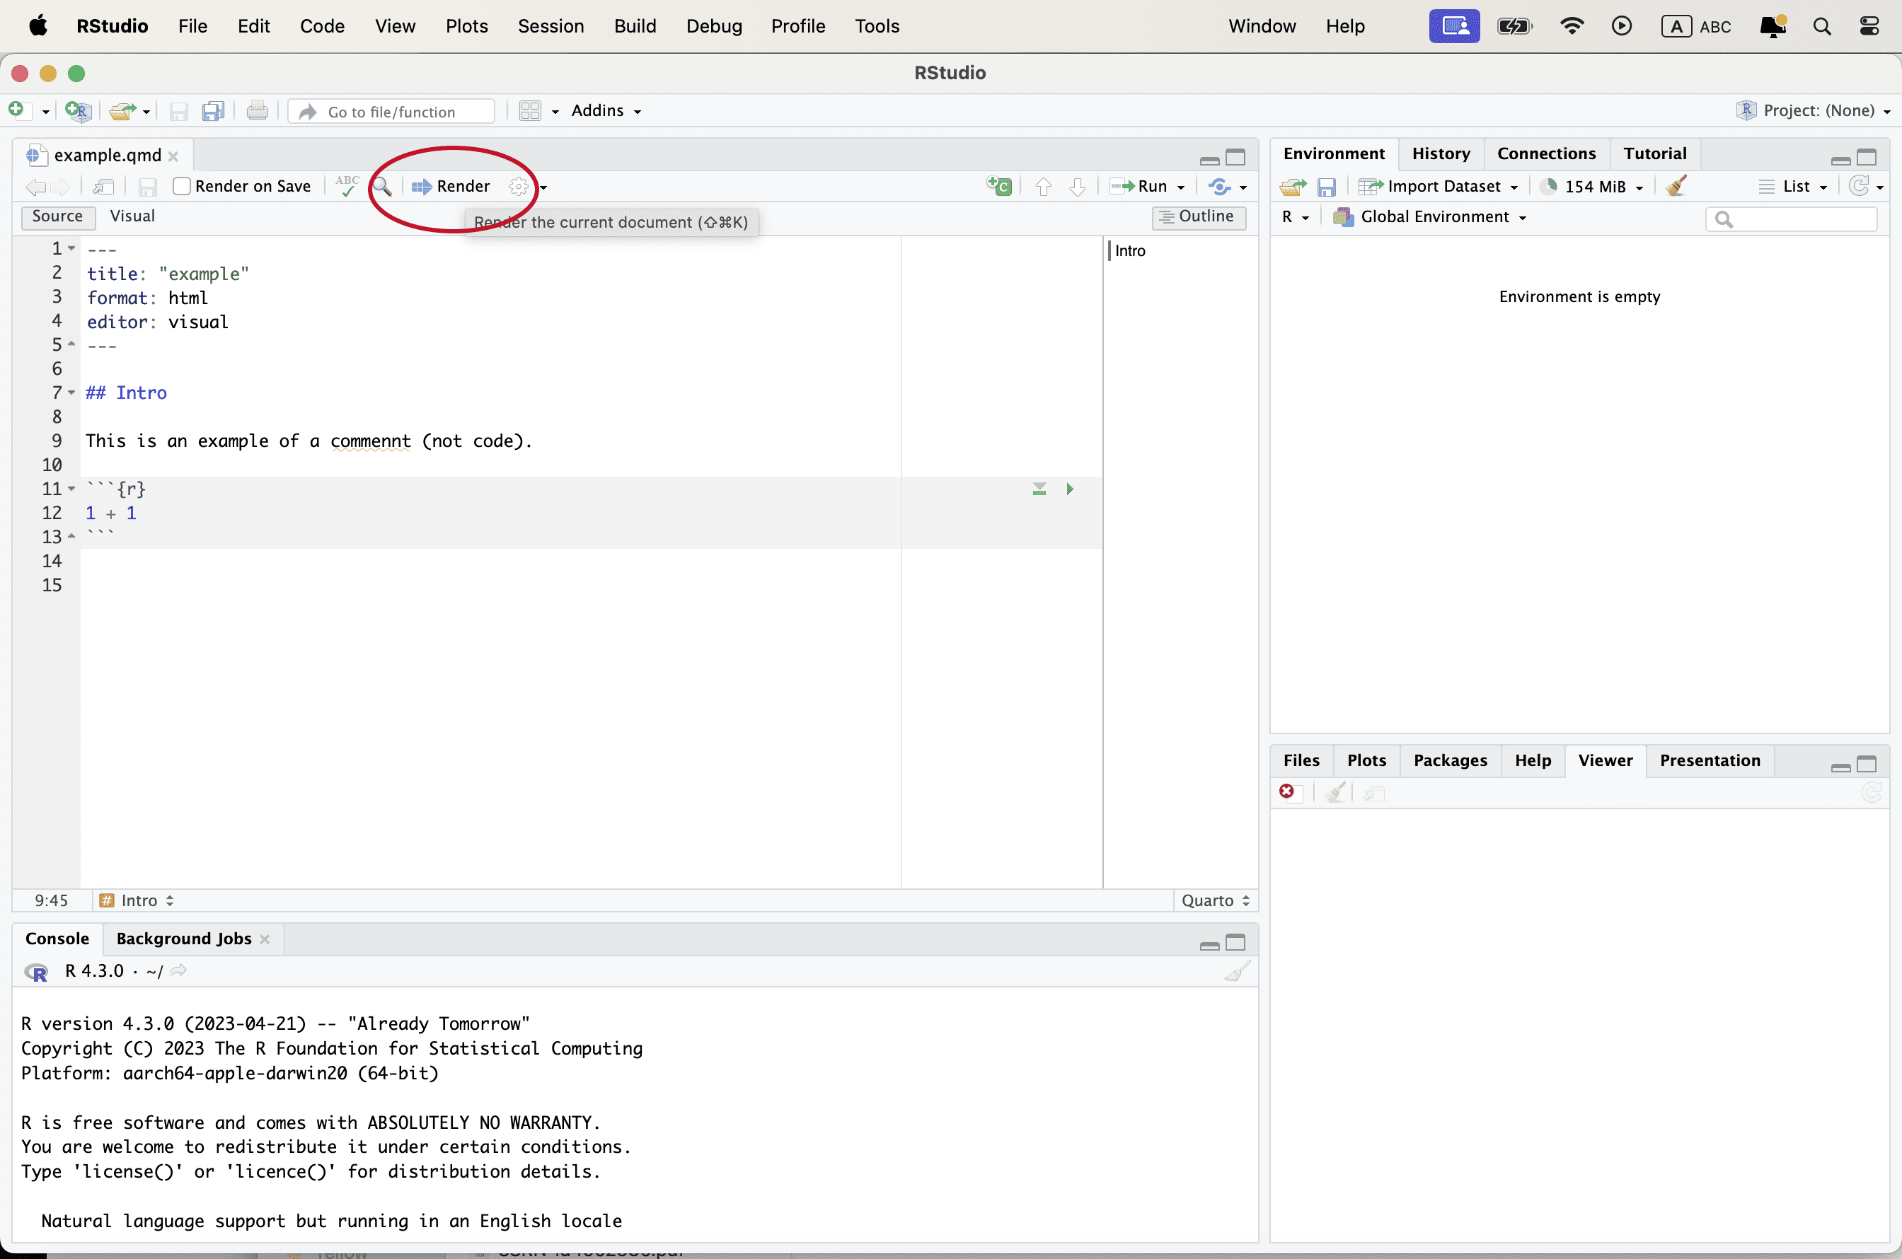Click the Save All documents icon
The width and height of the screenshot is (1902, 1259).
click(x=213, y=112)
